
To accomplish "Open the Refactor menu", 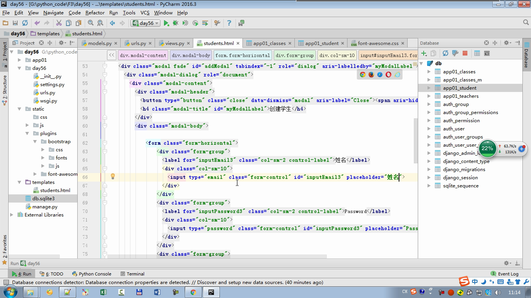I will (95, 12).
